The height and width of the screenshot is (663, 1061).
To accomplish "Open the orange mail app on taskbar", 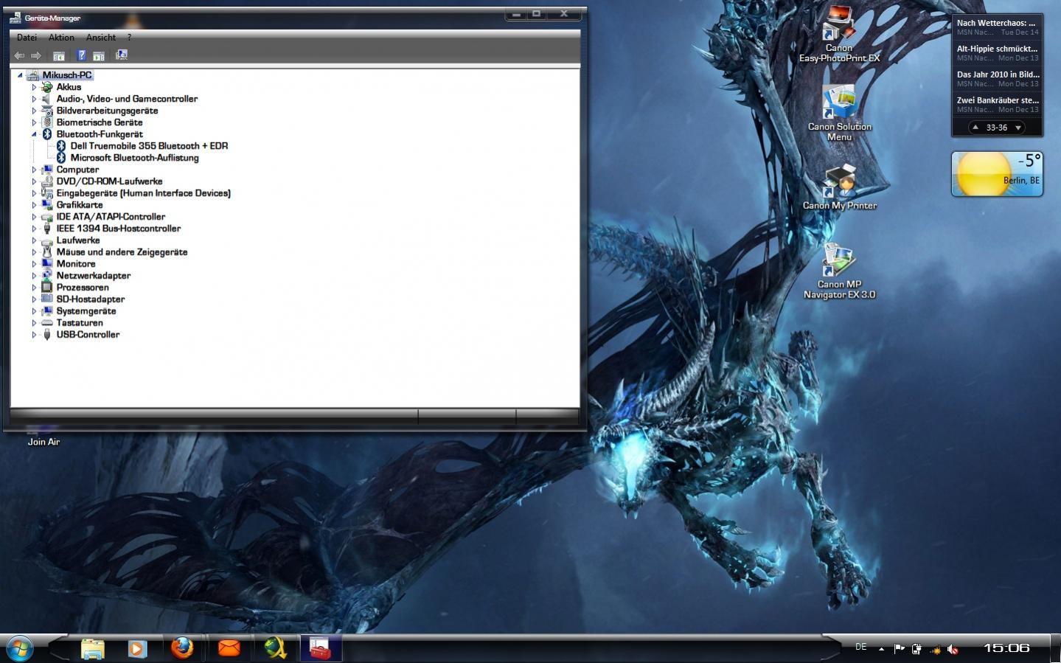I will (x=229, y=648).
